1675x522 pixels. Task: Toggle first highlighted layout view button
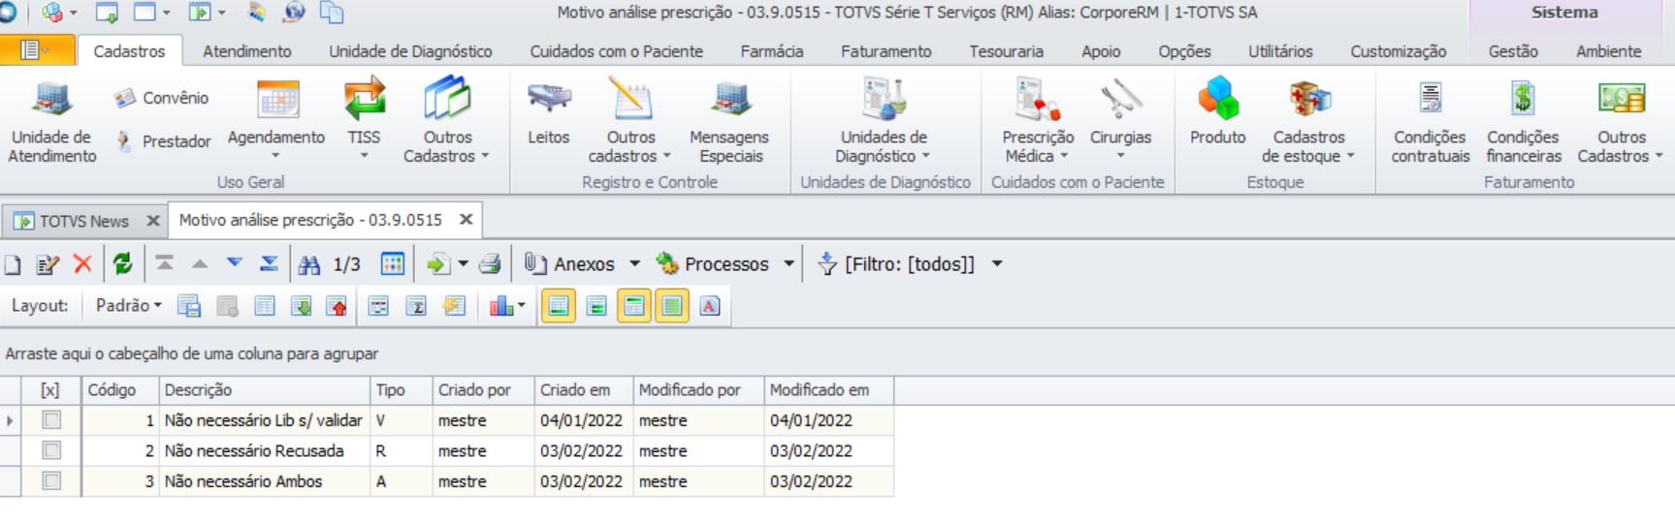pos(559,306)
